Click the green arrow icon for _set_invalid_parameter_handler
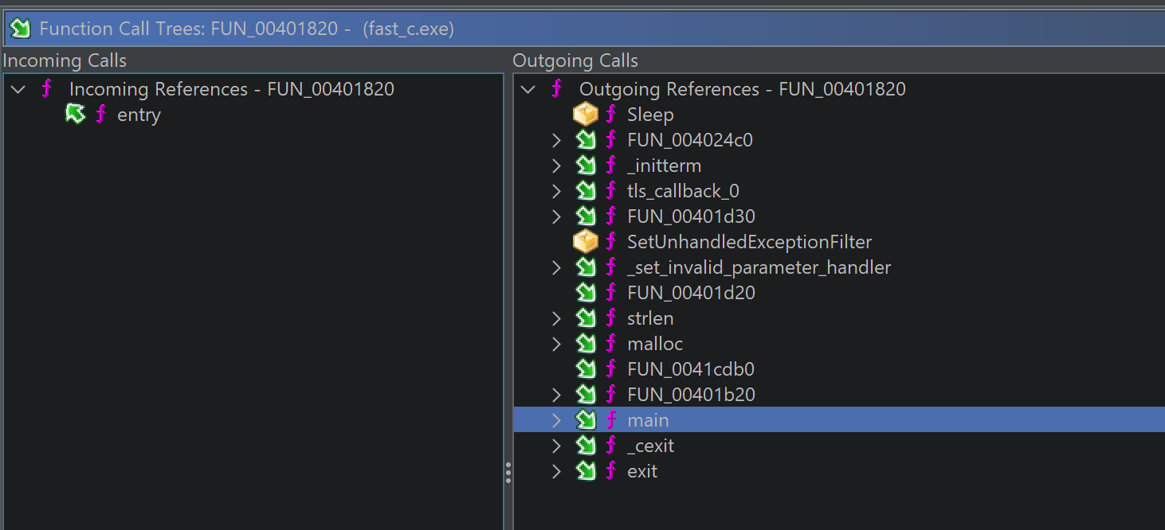 coord(586,267)
